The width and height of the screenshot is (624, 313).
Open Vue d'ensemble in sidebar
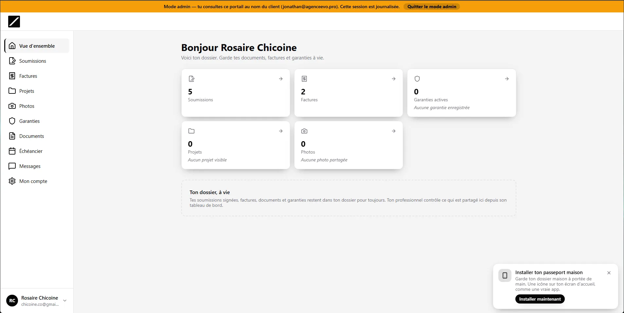pyautogui.click(x=37, y=46)
